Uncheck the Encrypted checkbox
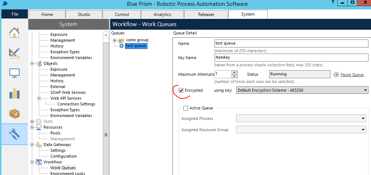The height and width of the screenshot is (175, 371). pos(181,90)
